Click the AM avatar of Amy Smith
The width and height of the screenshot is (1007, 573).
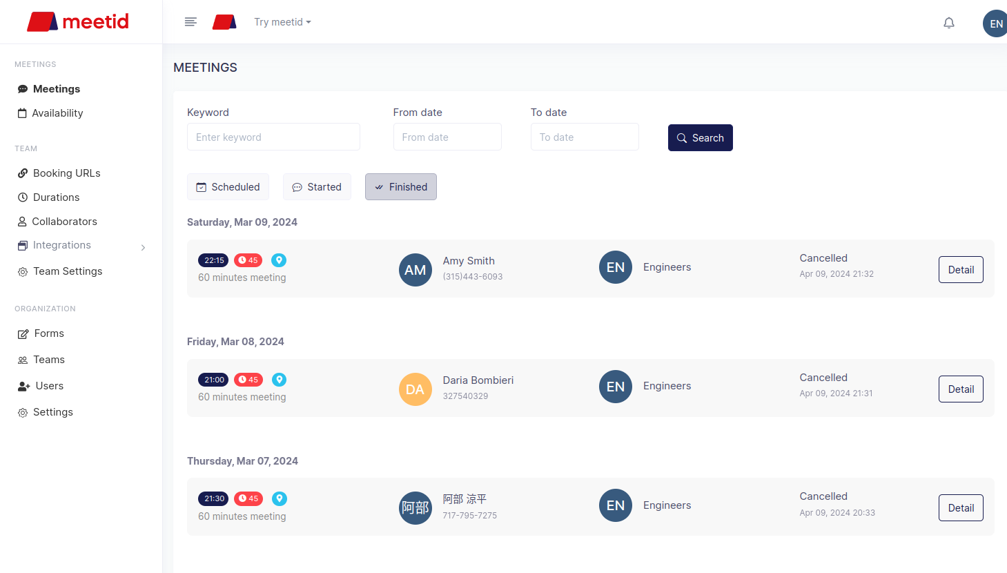point(415,270)
